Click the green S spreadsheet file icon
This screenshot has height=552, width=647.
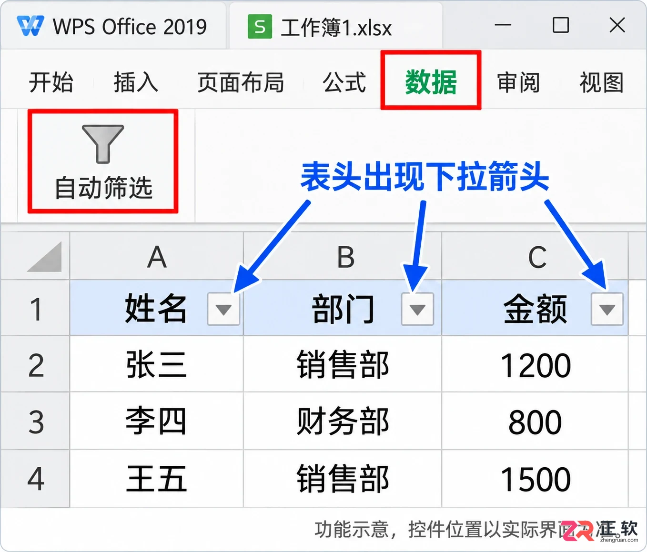(x=260, y=27)
